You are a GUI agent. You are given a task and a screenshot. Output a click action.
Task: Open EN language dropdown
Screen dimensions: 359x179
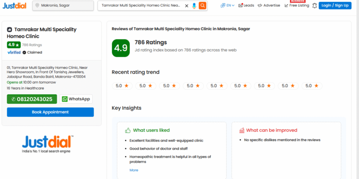tap(228, 6)
